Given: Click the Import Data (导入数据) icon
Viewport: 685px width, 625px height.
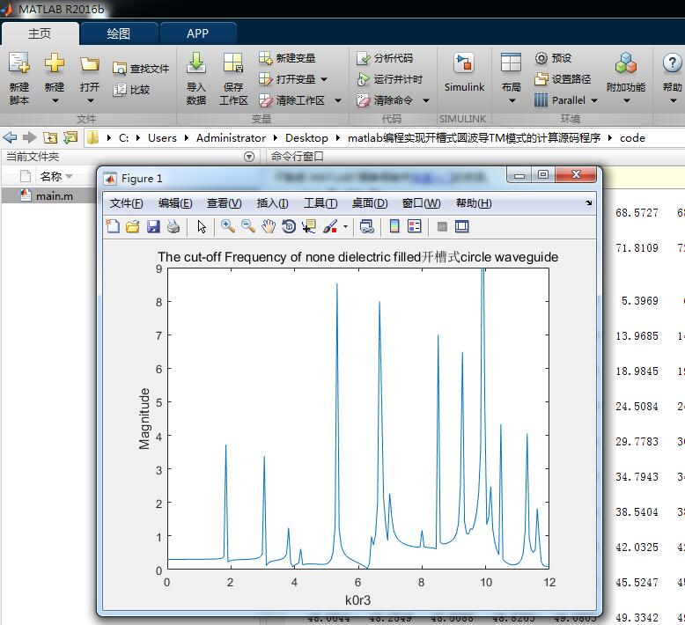Looking at the screenshot, I should 196,63.
